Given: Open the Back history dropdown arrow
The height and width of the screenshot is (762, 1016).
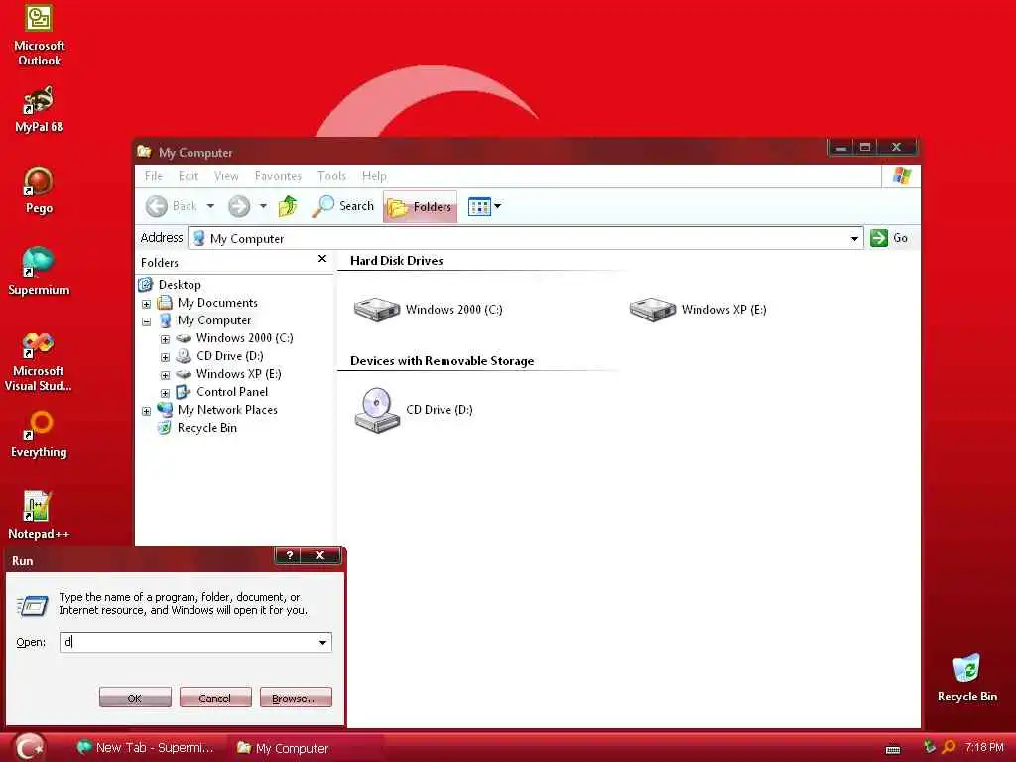Looking at the screenshot, I should tap(210, 206).
